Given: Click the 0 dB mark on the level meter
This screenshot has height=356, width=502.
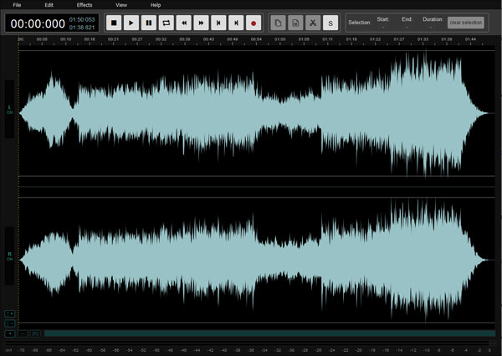Looking at the screenshot, I should click(x=489, y=350).
